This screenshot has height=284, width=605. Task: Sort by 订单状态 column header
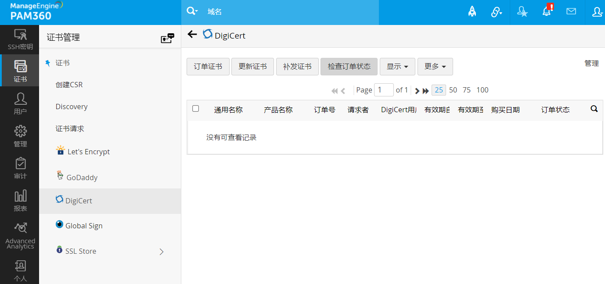(555, 110)
